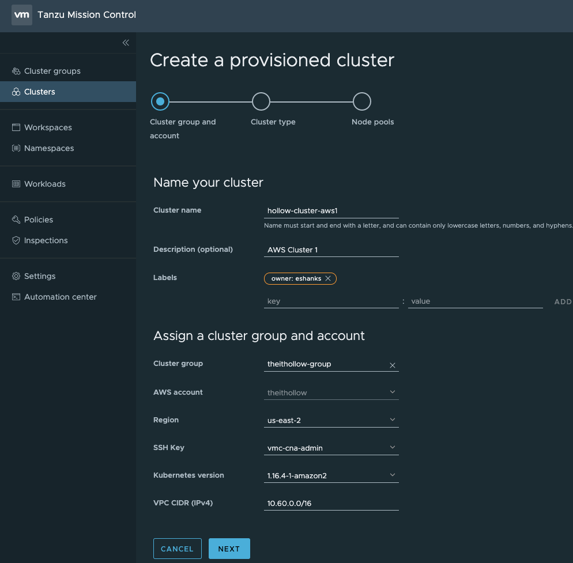The image size is (573, 563).
Task: Clear the theithollow-group cluster group selection
Action: pyautogui.click(x=393, y=365)
